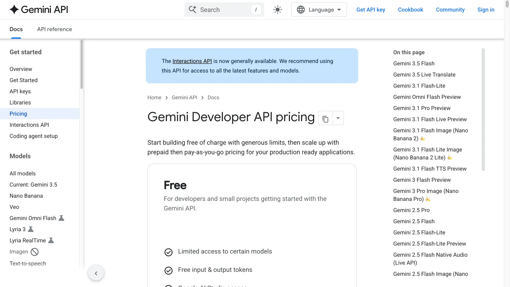Click the search sparkle magnifier icon

(192, 10)
